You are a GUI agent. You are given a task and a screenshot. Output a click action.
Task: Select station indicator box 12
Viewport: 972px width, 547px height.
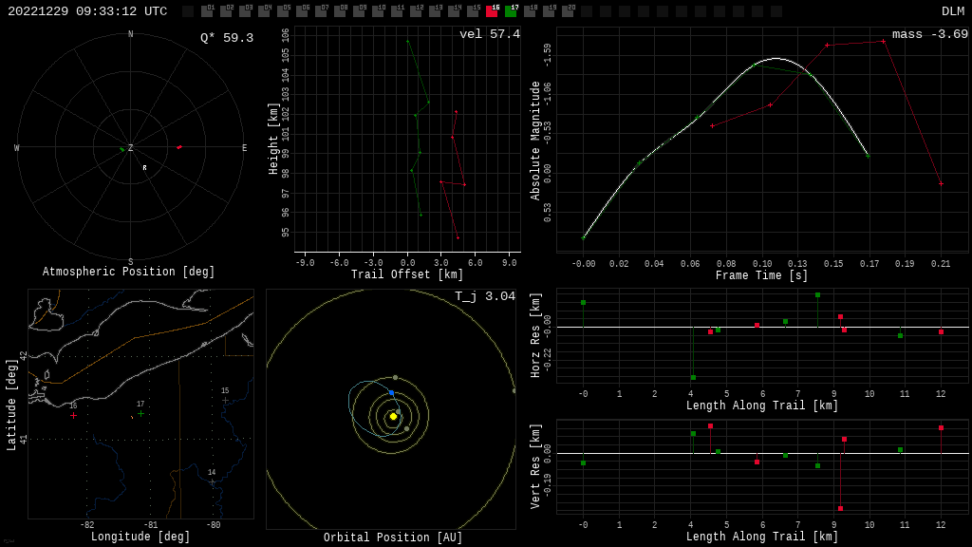point(416,10)
